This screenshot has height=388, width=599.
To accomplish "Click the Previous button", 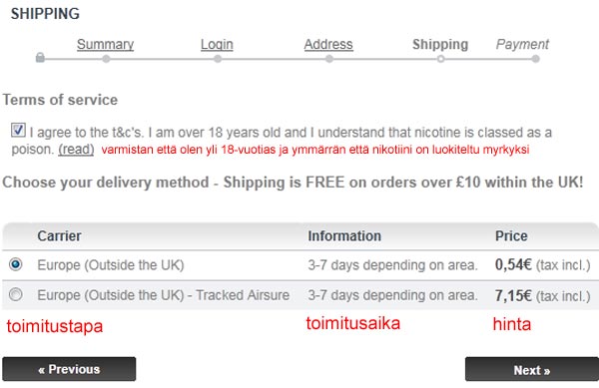I will 69,369.
